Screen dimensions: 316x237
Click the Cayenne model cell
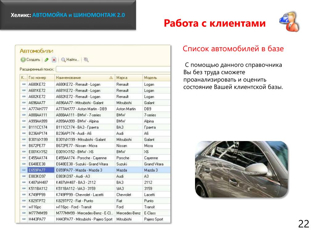pyautogui.click(x=156, y=158)
